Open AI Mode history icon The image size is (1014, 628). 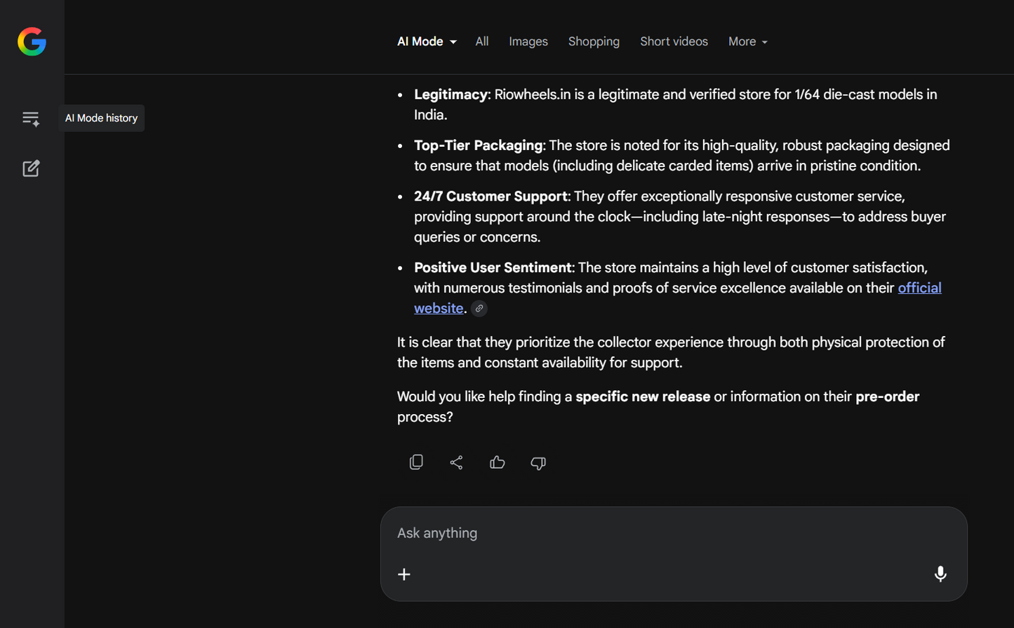click(x=31, y=119)
